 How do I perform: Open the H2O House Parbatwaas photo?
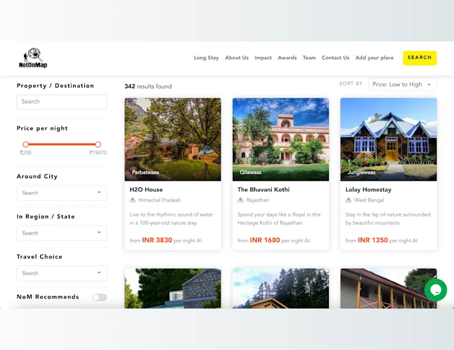(x=173, y=139)
